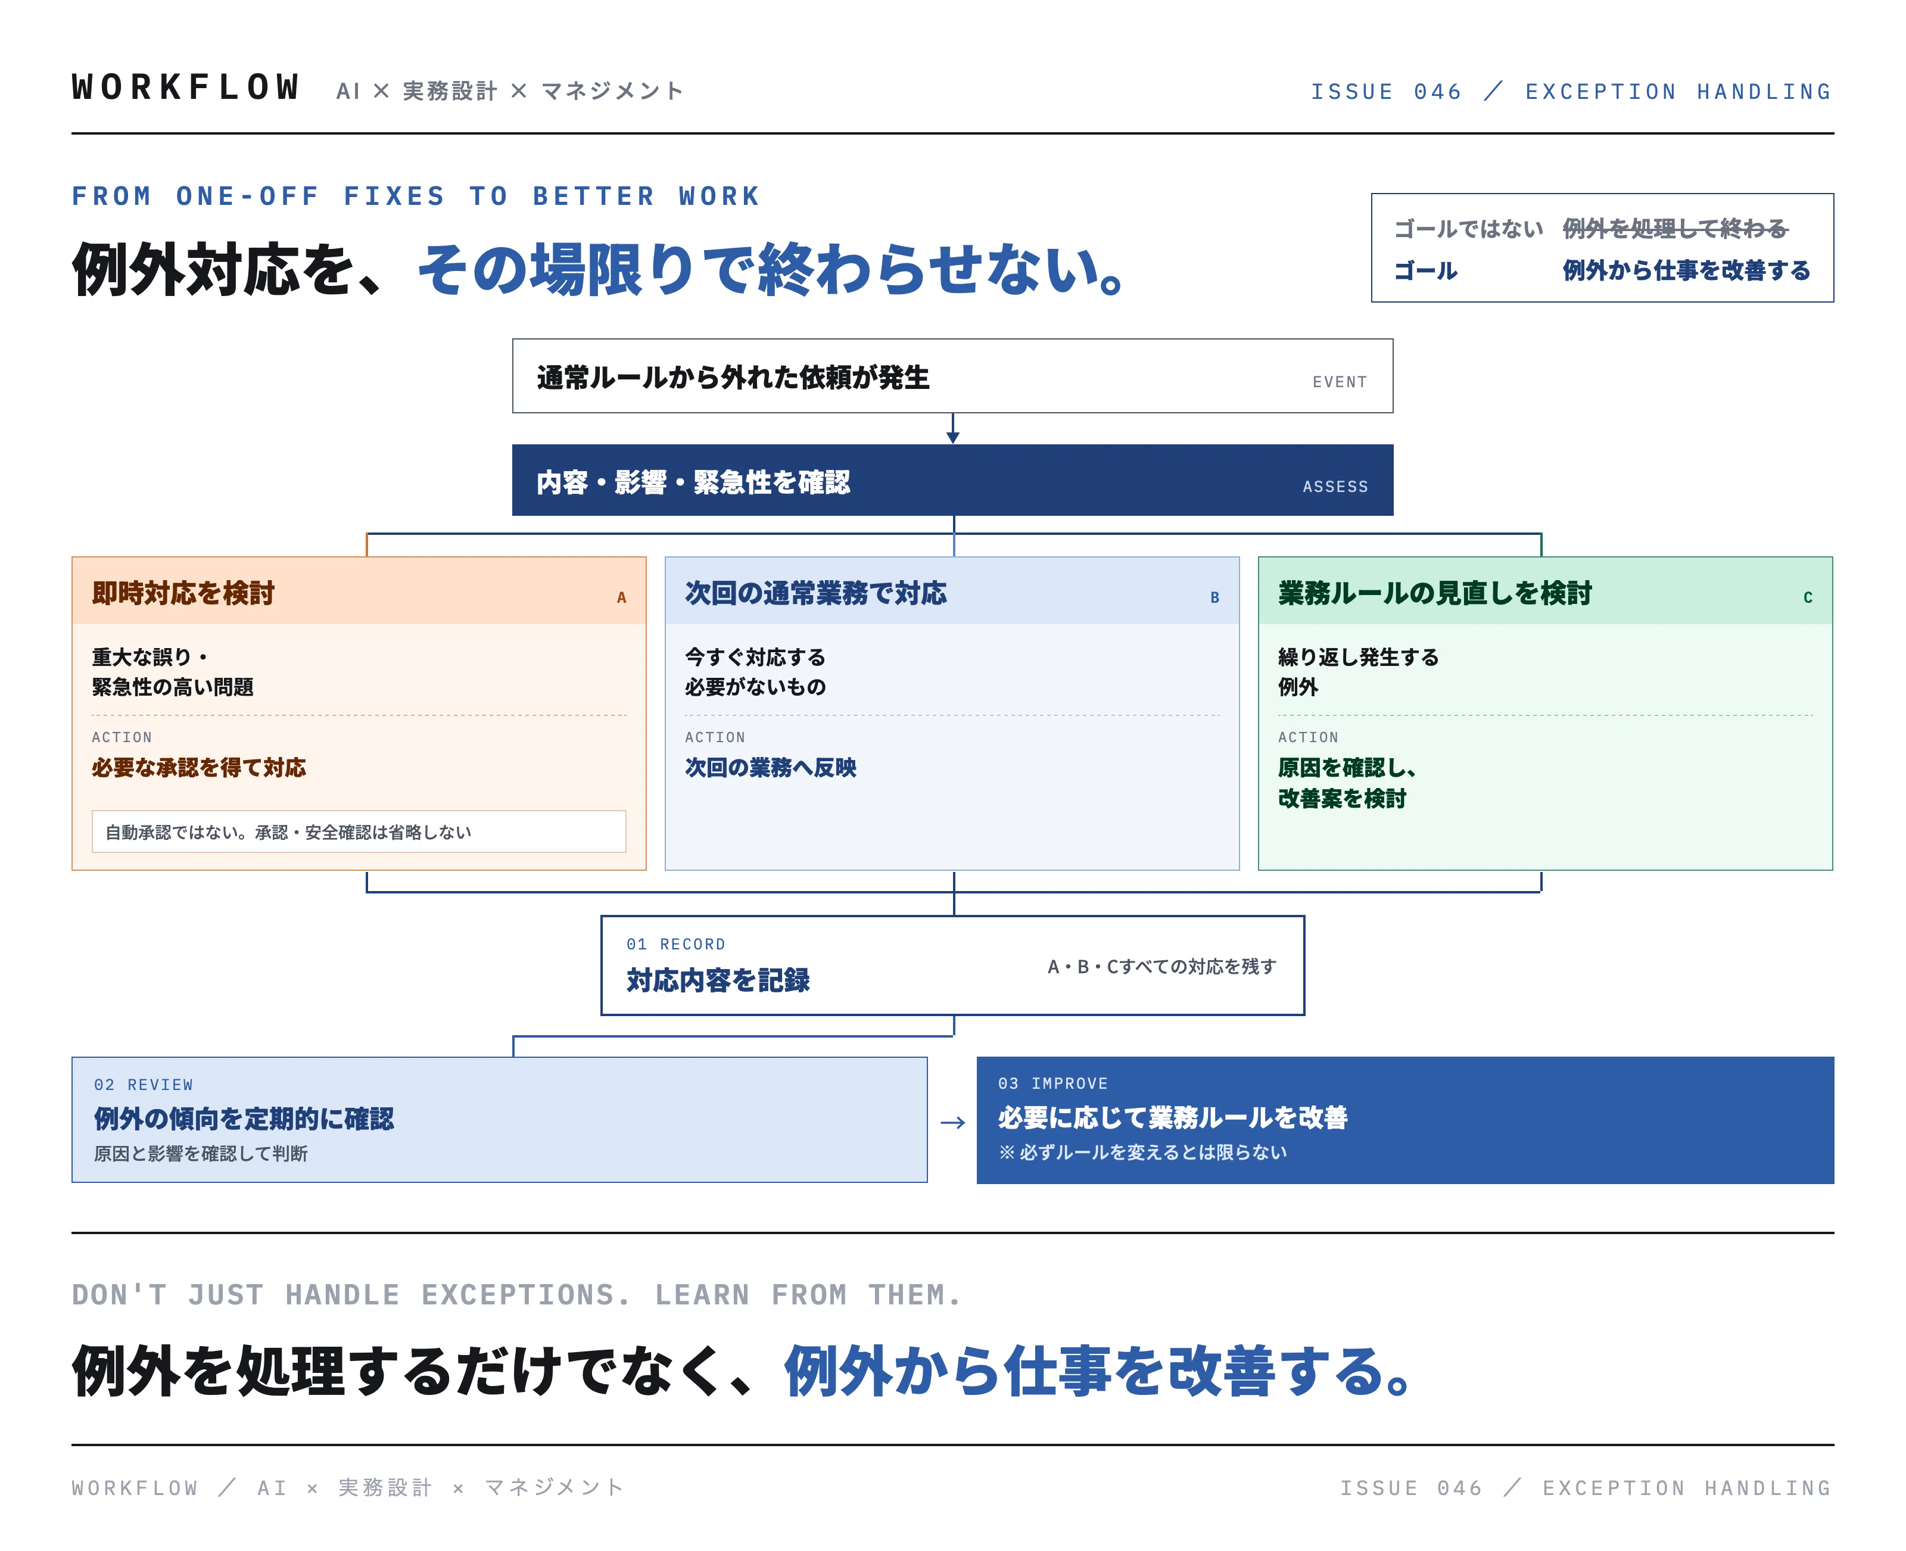Viewport: 1906px width, 1551px height.
Task: Click the note 'A・B・Cすべての対応を残す'
Action: pyautogui.click(x=1161, y=967)
